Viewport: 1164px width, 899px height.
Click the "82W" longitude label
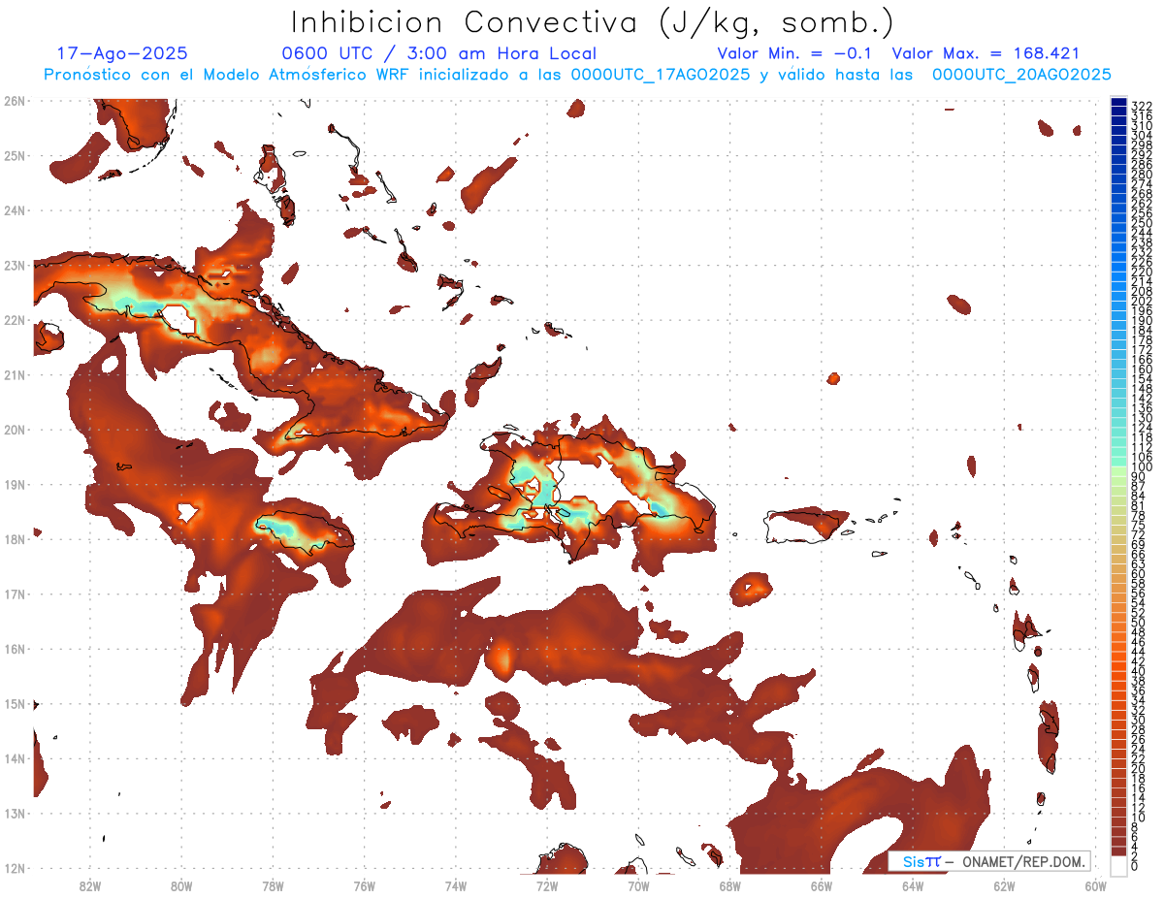90,884
